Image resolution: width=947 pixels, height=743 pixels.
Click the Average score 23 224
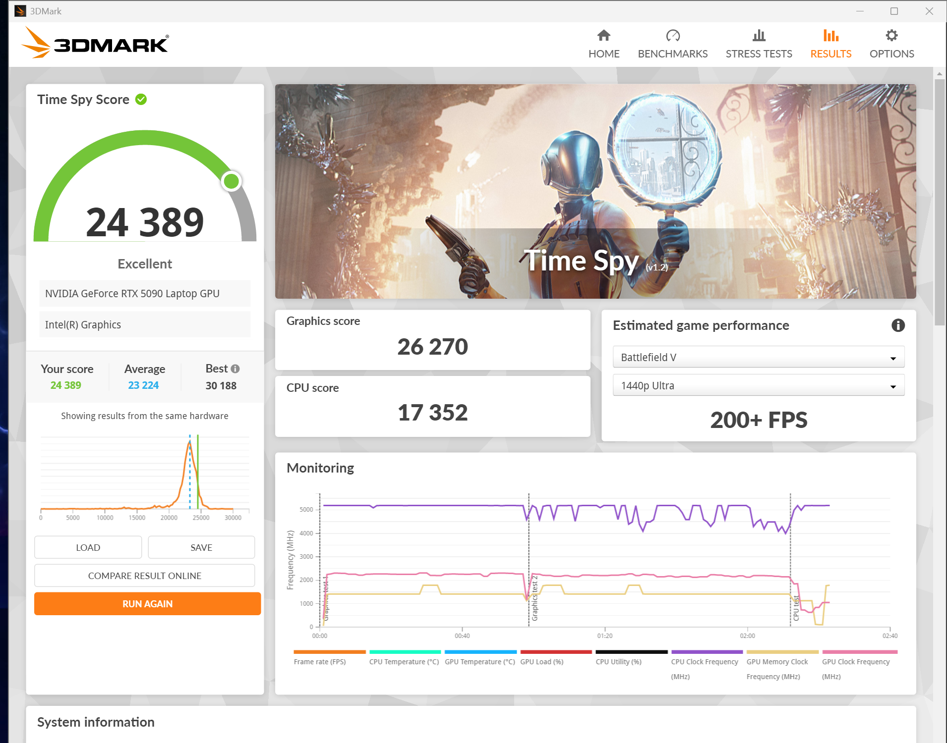[x=143, y=385]
